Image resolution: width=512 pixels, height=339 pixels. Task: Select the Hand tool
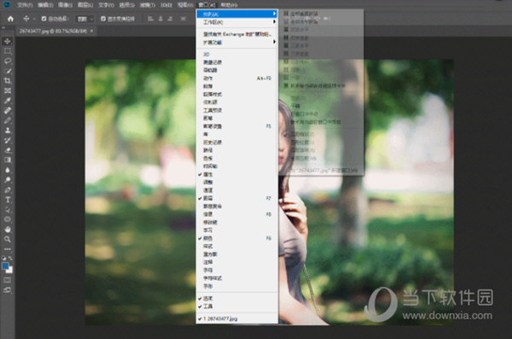[x=8, y=230]
